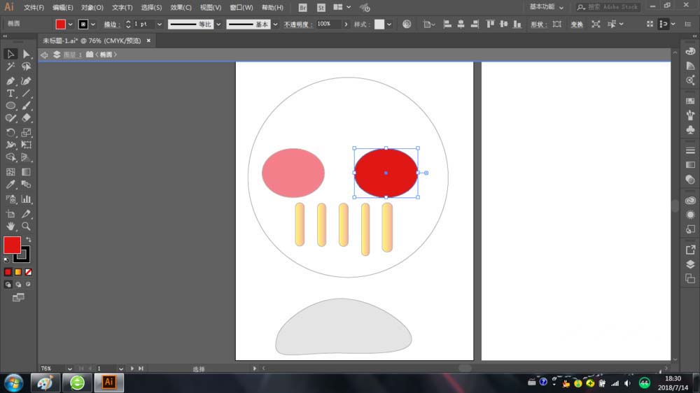Activate the Zoom tool
Screen dimensions: 700x393
26,227
